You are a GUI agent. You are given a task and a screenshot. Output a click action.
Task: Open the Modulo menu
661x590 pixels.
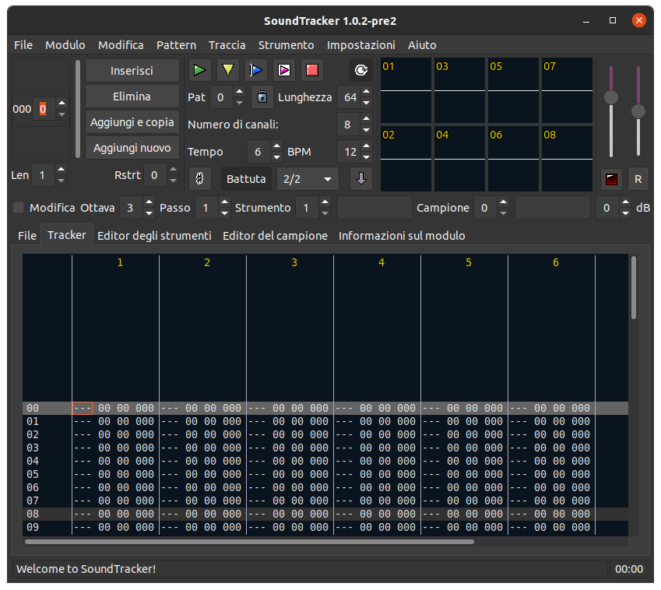pos(65,45)
